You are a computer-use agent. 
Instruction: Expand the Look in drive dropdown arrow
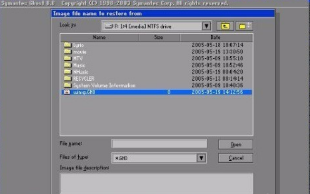pos(207,26)
